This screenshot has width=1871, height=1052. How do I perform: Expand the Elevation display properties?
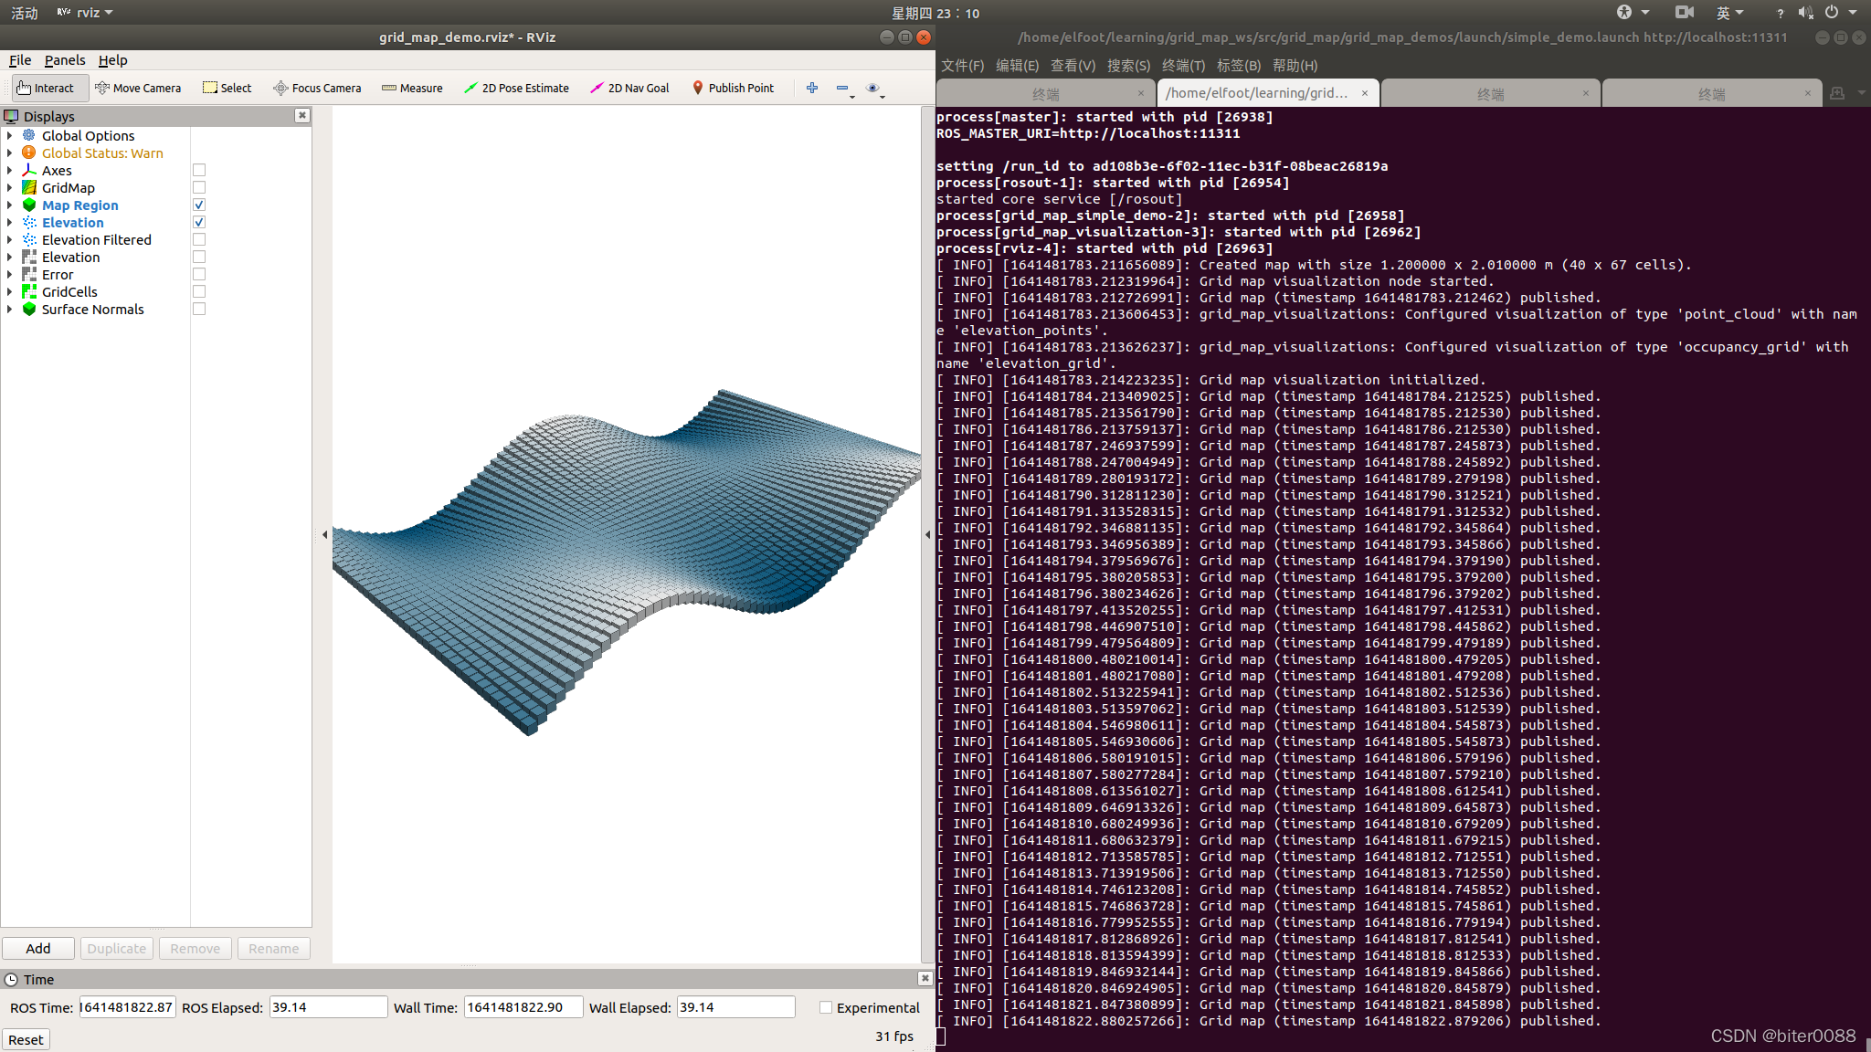click(x=9, y=222)
